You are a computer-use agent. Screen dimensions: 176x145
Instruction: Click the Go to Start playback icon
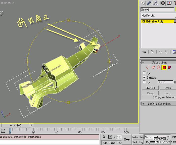(174, 137)
